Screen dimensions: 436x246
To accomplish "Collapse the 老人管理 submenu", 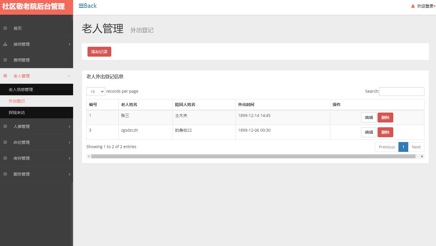I will 69,76.
